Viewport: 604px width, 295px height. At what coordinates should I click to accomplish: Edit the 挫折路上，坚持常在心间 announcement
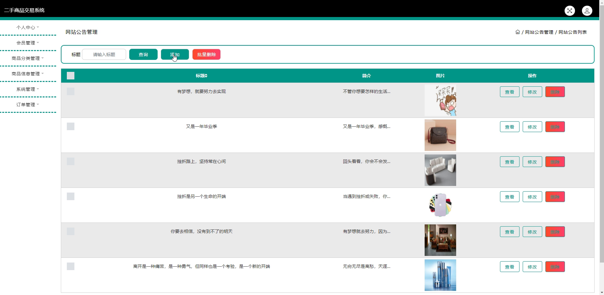[x=532, y=162]
